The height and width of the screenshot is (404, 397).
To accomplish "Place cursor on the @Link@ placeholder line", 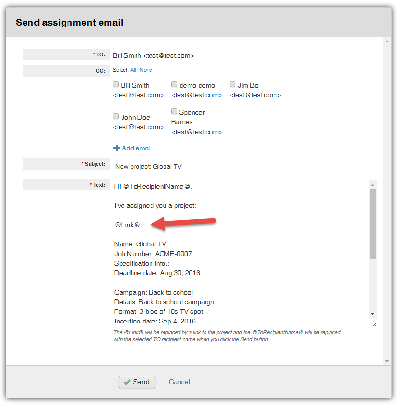I will [128, 225].
